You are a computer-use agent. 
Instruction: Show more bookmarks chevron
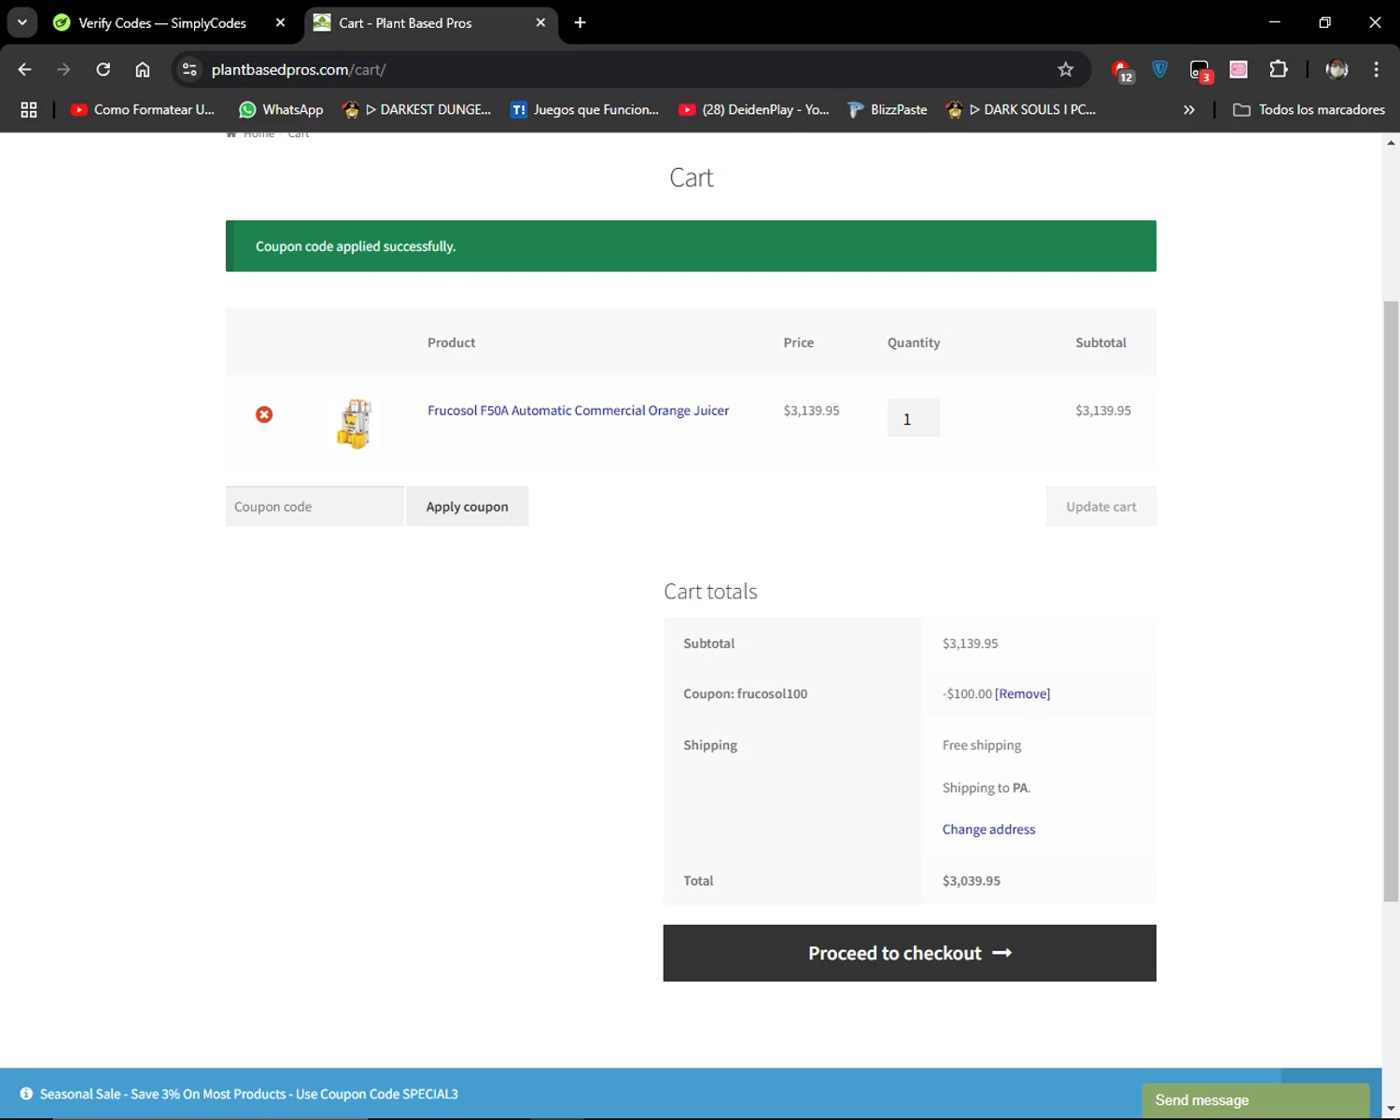1189,109
